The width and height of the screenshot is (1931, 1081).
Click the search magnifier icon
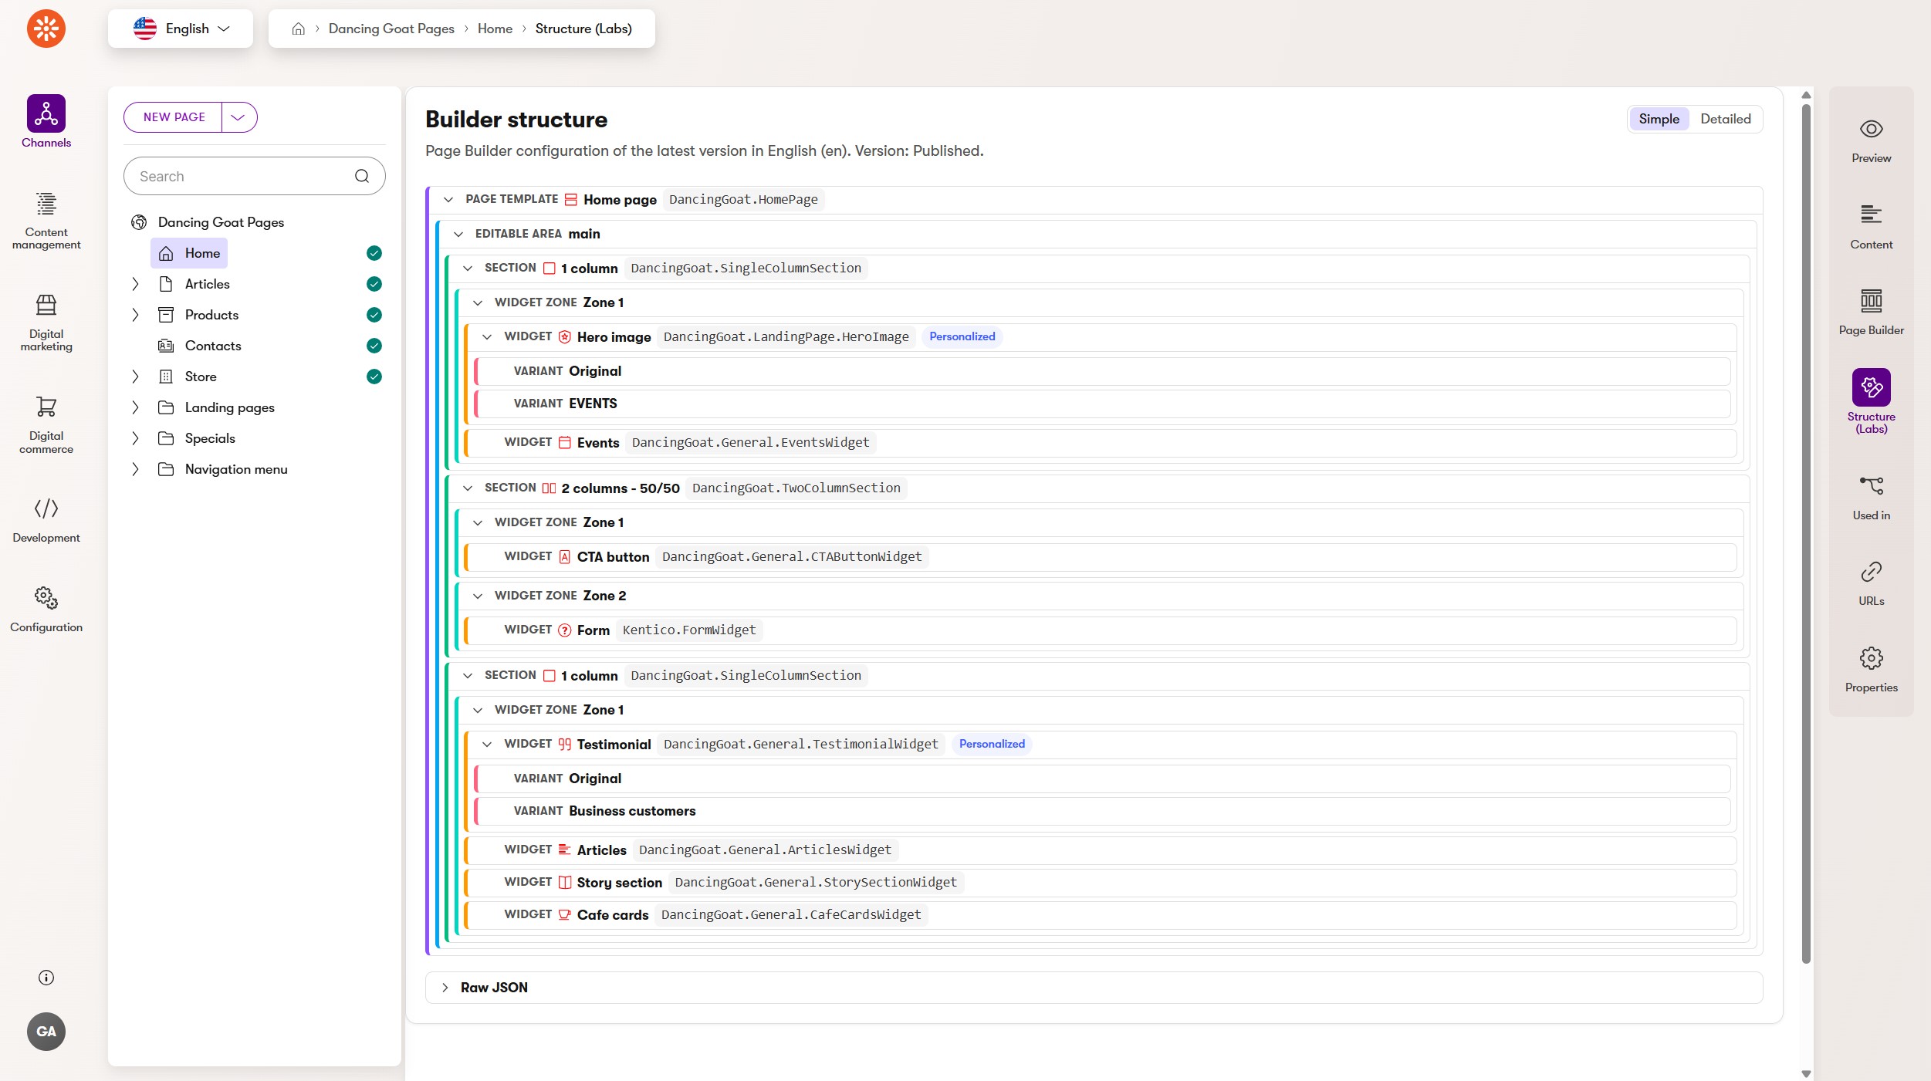[x=362, y=176]
